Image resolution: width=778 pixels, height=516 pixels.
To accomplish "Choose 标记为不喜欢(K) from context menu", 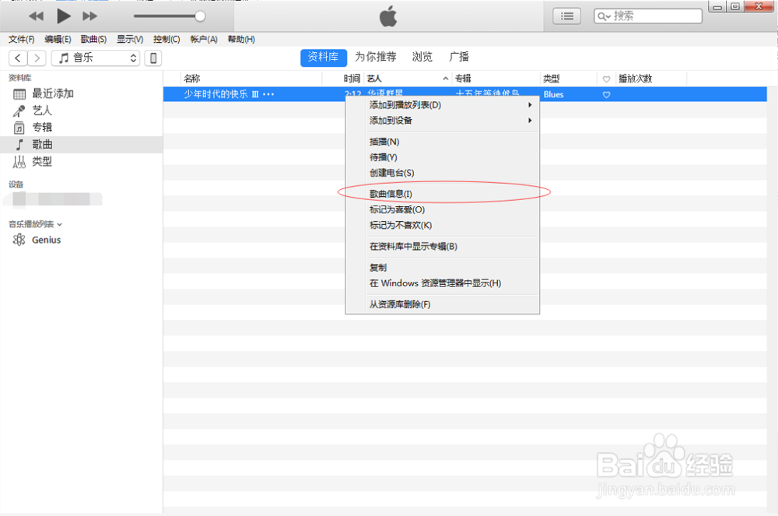I will (x=442, y=226).
